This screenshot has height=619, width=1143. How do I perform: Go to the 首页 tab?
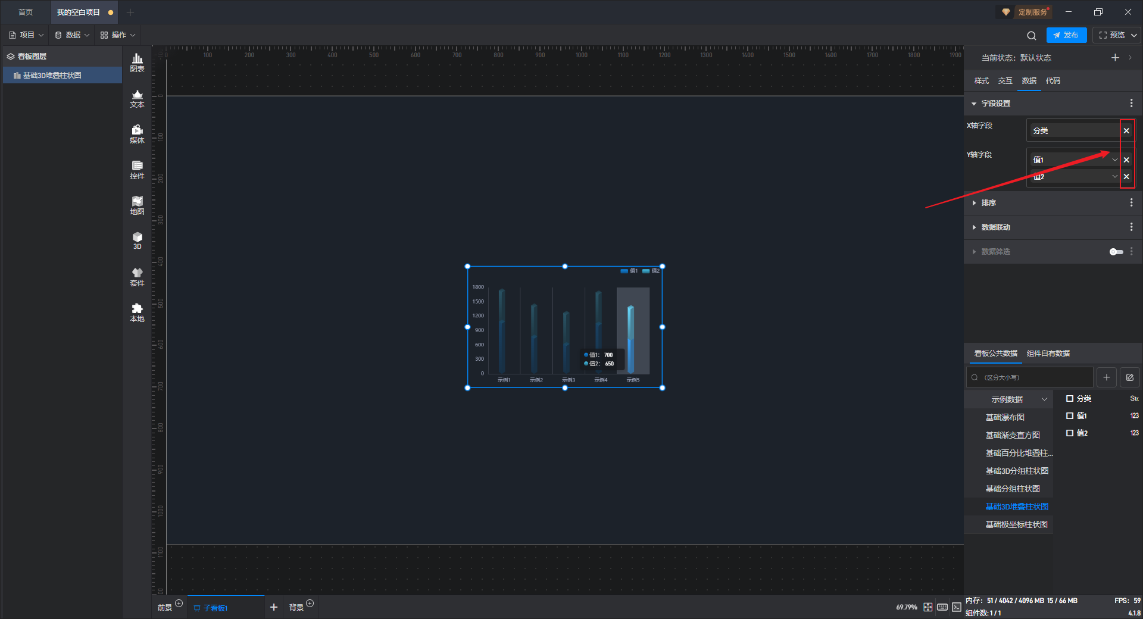pyautogui.click(x=26, y=12)
